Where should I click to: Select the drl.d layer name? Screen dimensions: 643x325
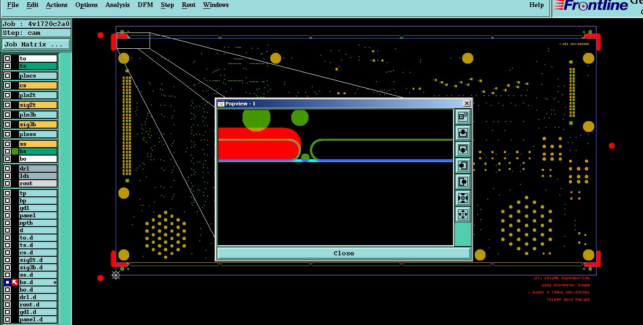[x=38, y=297]
